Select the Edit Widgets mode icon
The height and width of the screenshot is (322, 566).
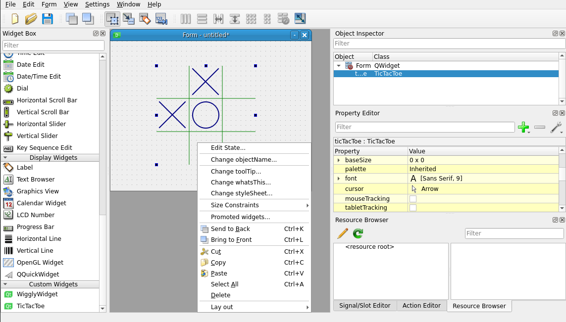point(112,19)
